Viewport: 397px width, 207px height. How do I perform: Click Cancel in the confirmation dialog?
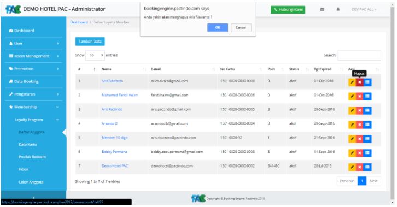(241, 27)
